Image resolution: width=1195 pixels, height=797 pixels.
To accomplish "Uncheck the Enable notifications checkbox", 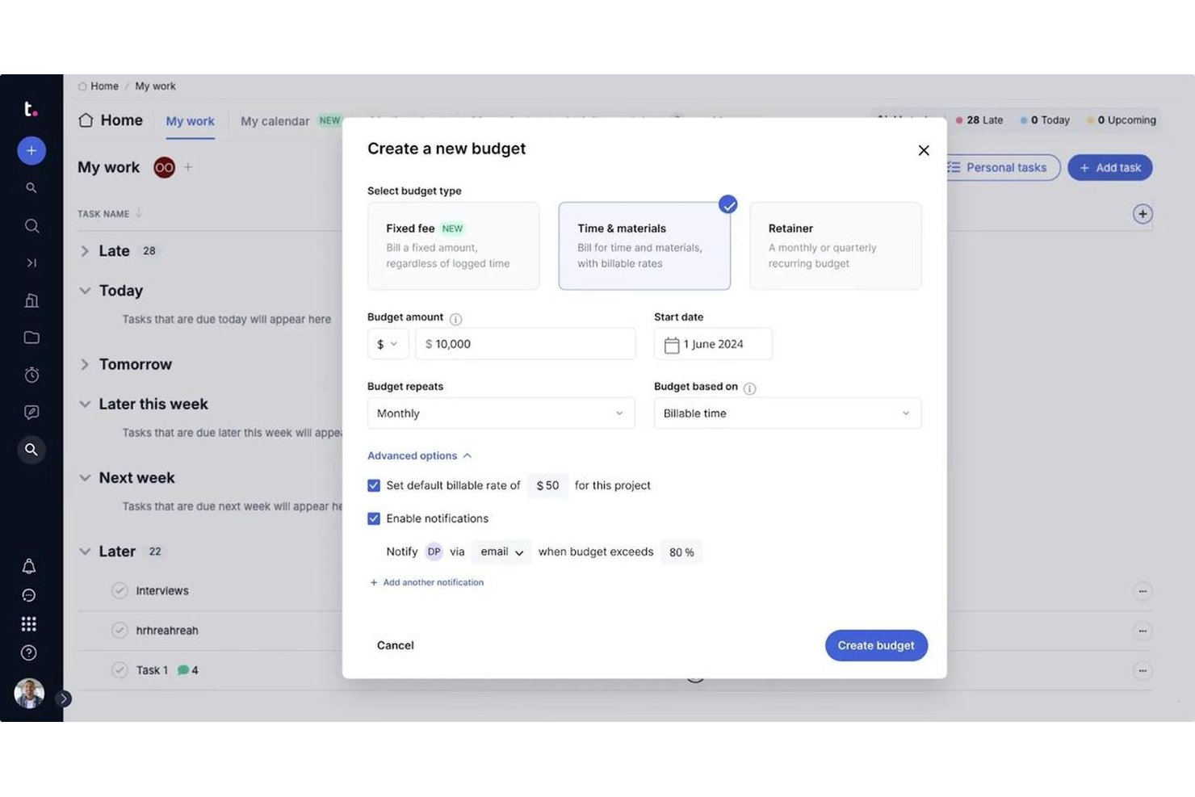I will [x=374, y=518].
